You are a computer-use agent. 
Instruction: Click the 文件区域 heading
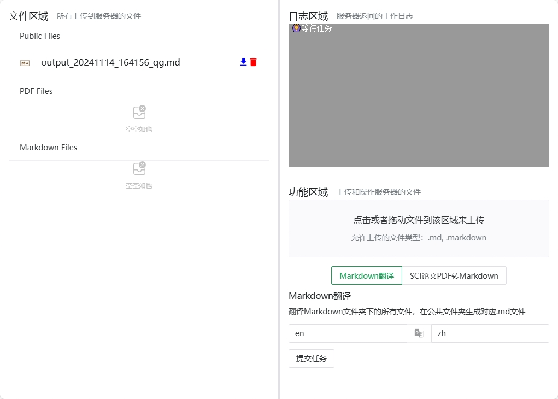pyautogui.click(x=28, y=16)
